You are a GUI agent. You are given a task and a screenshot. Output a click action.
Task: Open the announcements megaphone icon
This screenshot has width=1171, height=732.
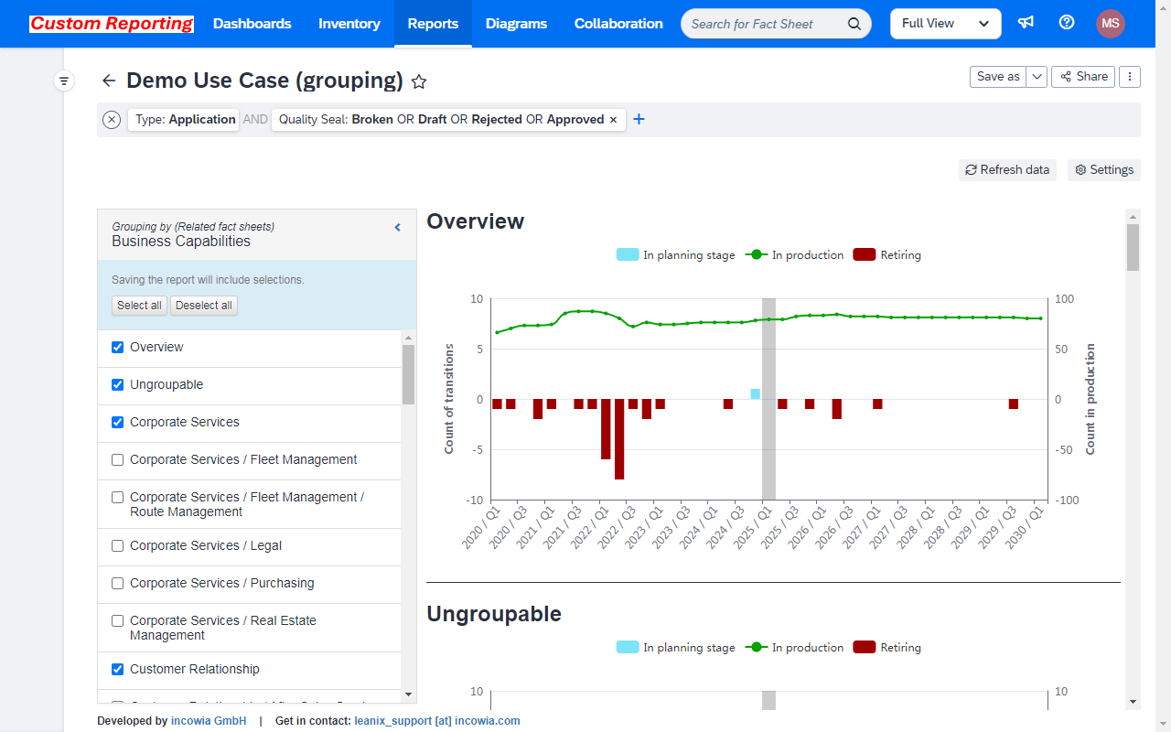tap(1026, 23)
